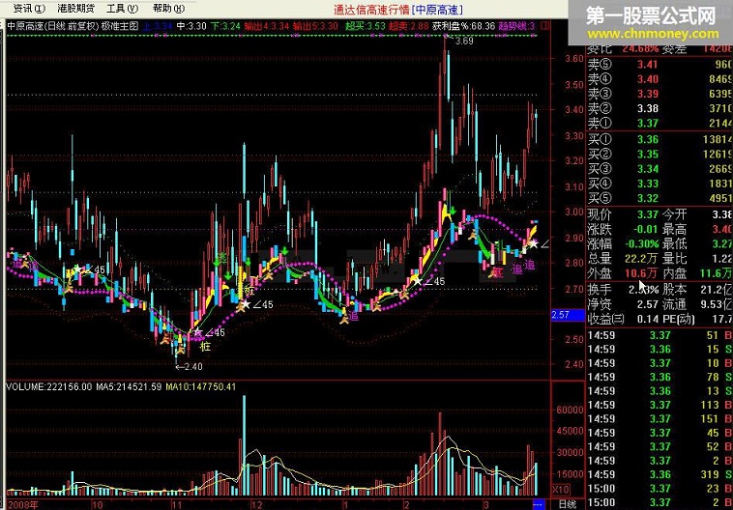Click the 股本 21.2亿 field

pyautogui.click(x=697, y=290)
